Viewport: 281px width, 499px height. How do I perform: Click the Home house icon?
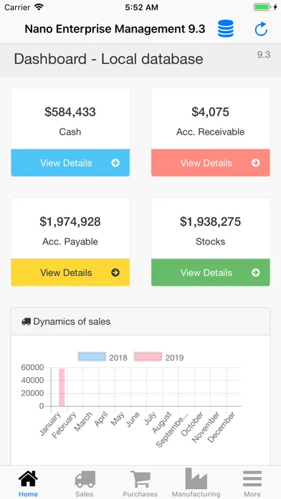pos(28,479)
